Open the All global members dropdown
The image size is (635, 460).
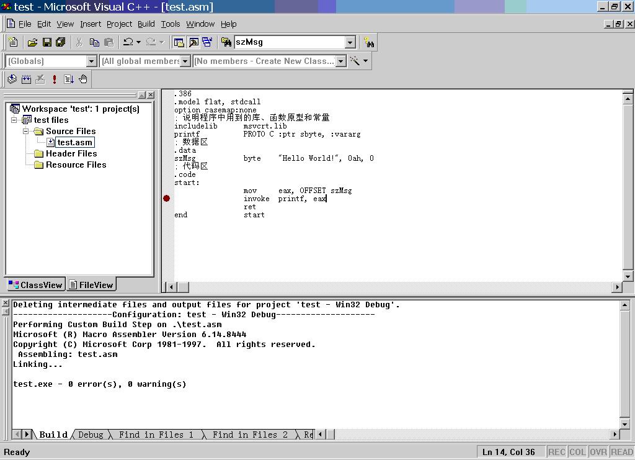pos(185,61)
